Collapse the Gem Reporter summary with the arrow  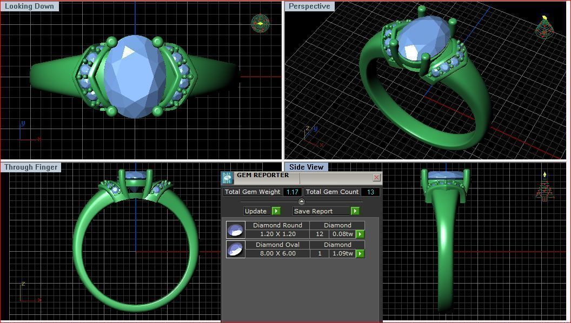[302, 201]
